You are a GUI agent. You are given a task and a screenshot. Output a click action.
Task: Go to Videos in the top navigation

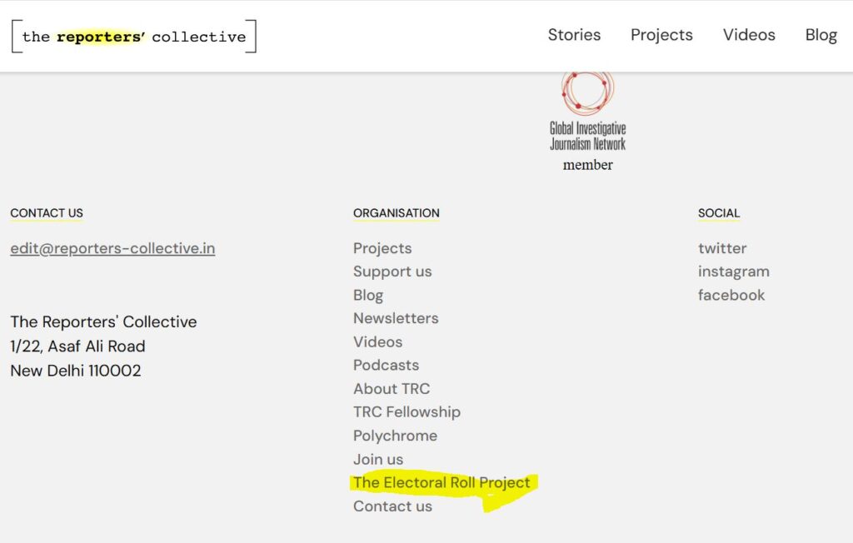pyautogui.click(x=749, y=35)
